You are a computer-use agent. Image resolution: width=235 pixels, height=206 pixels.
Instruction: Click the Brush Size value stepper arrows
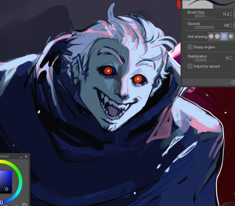[231, 14]
